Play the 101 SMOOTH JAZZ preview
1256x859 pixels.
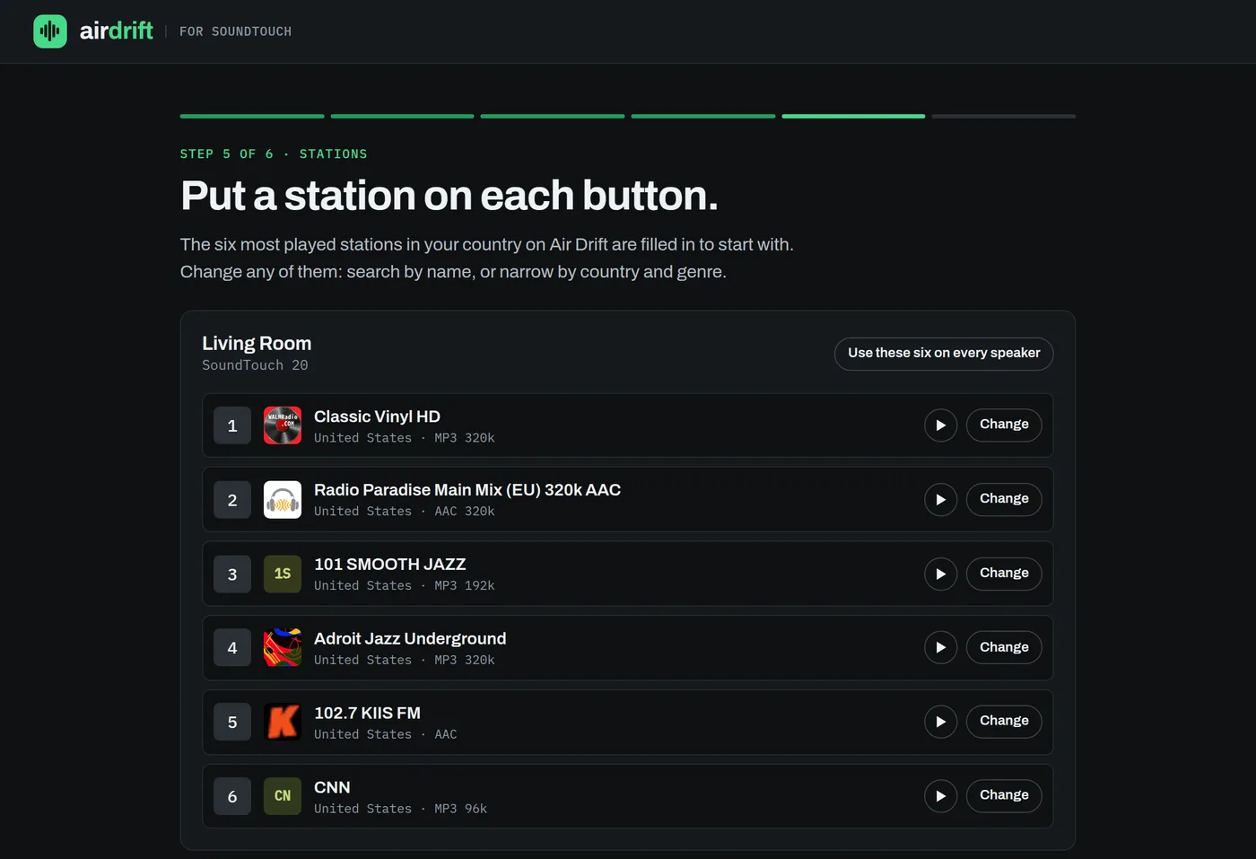coord(940,574)
